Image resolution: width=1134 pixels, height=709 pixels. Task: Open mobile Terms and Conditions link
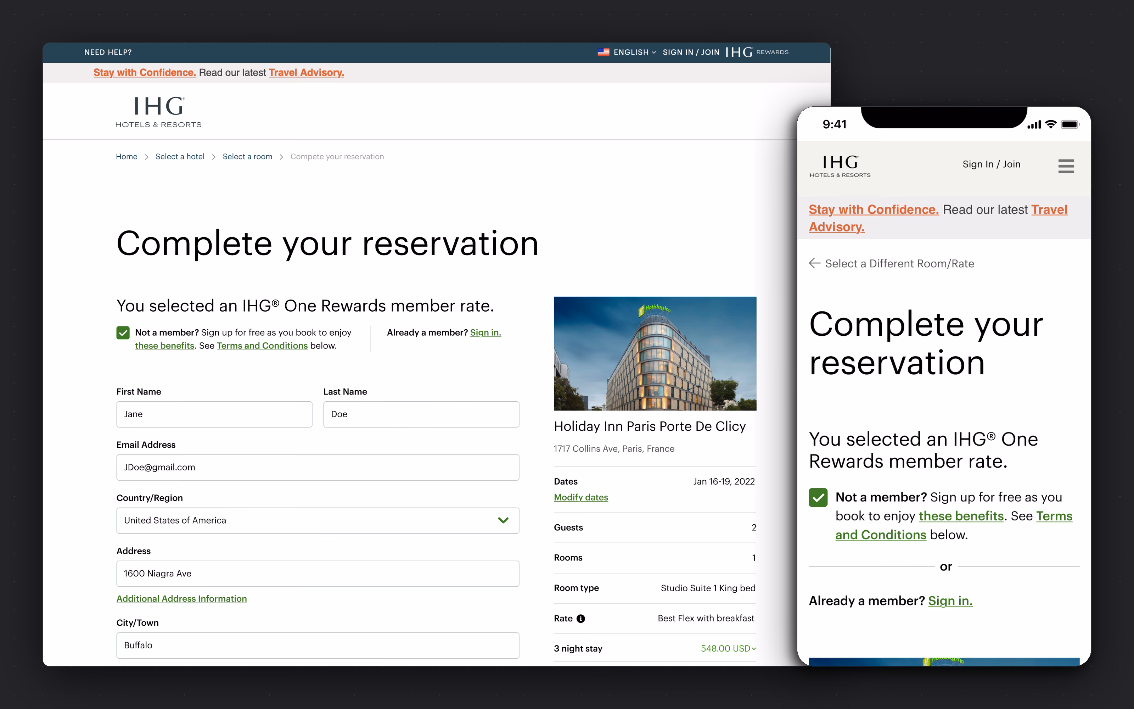point(954,526)
